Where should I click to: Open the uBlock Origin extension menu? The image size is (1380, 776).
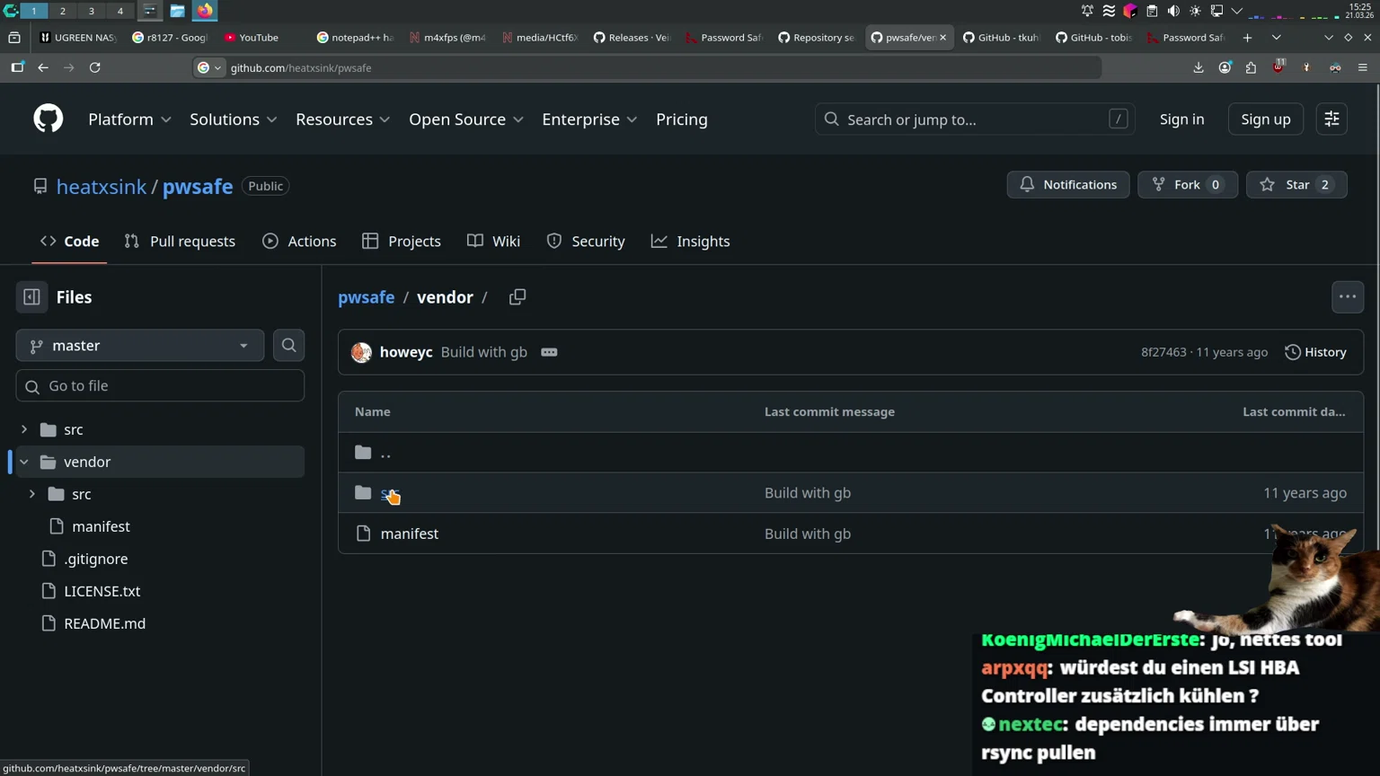tap(1278, 67)
